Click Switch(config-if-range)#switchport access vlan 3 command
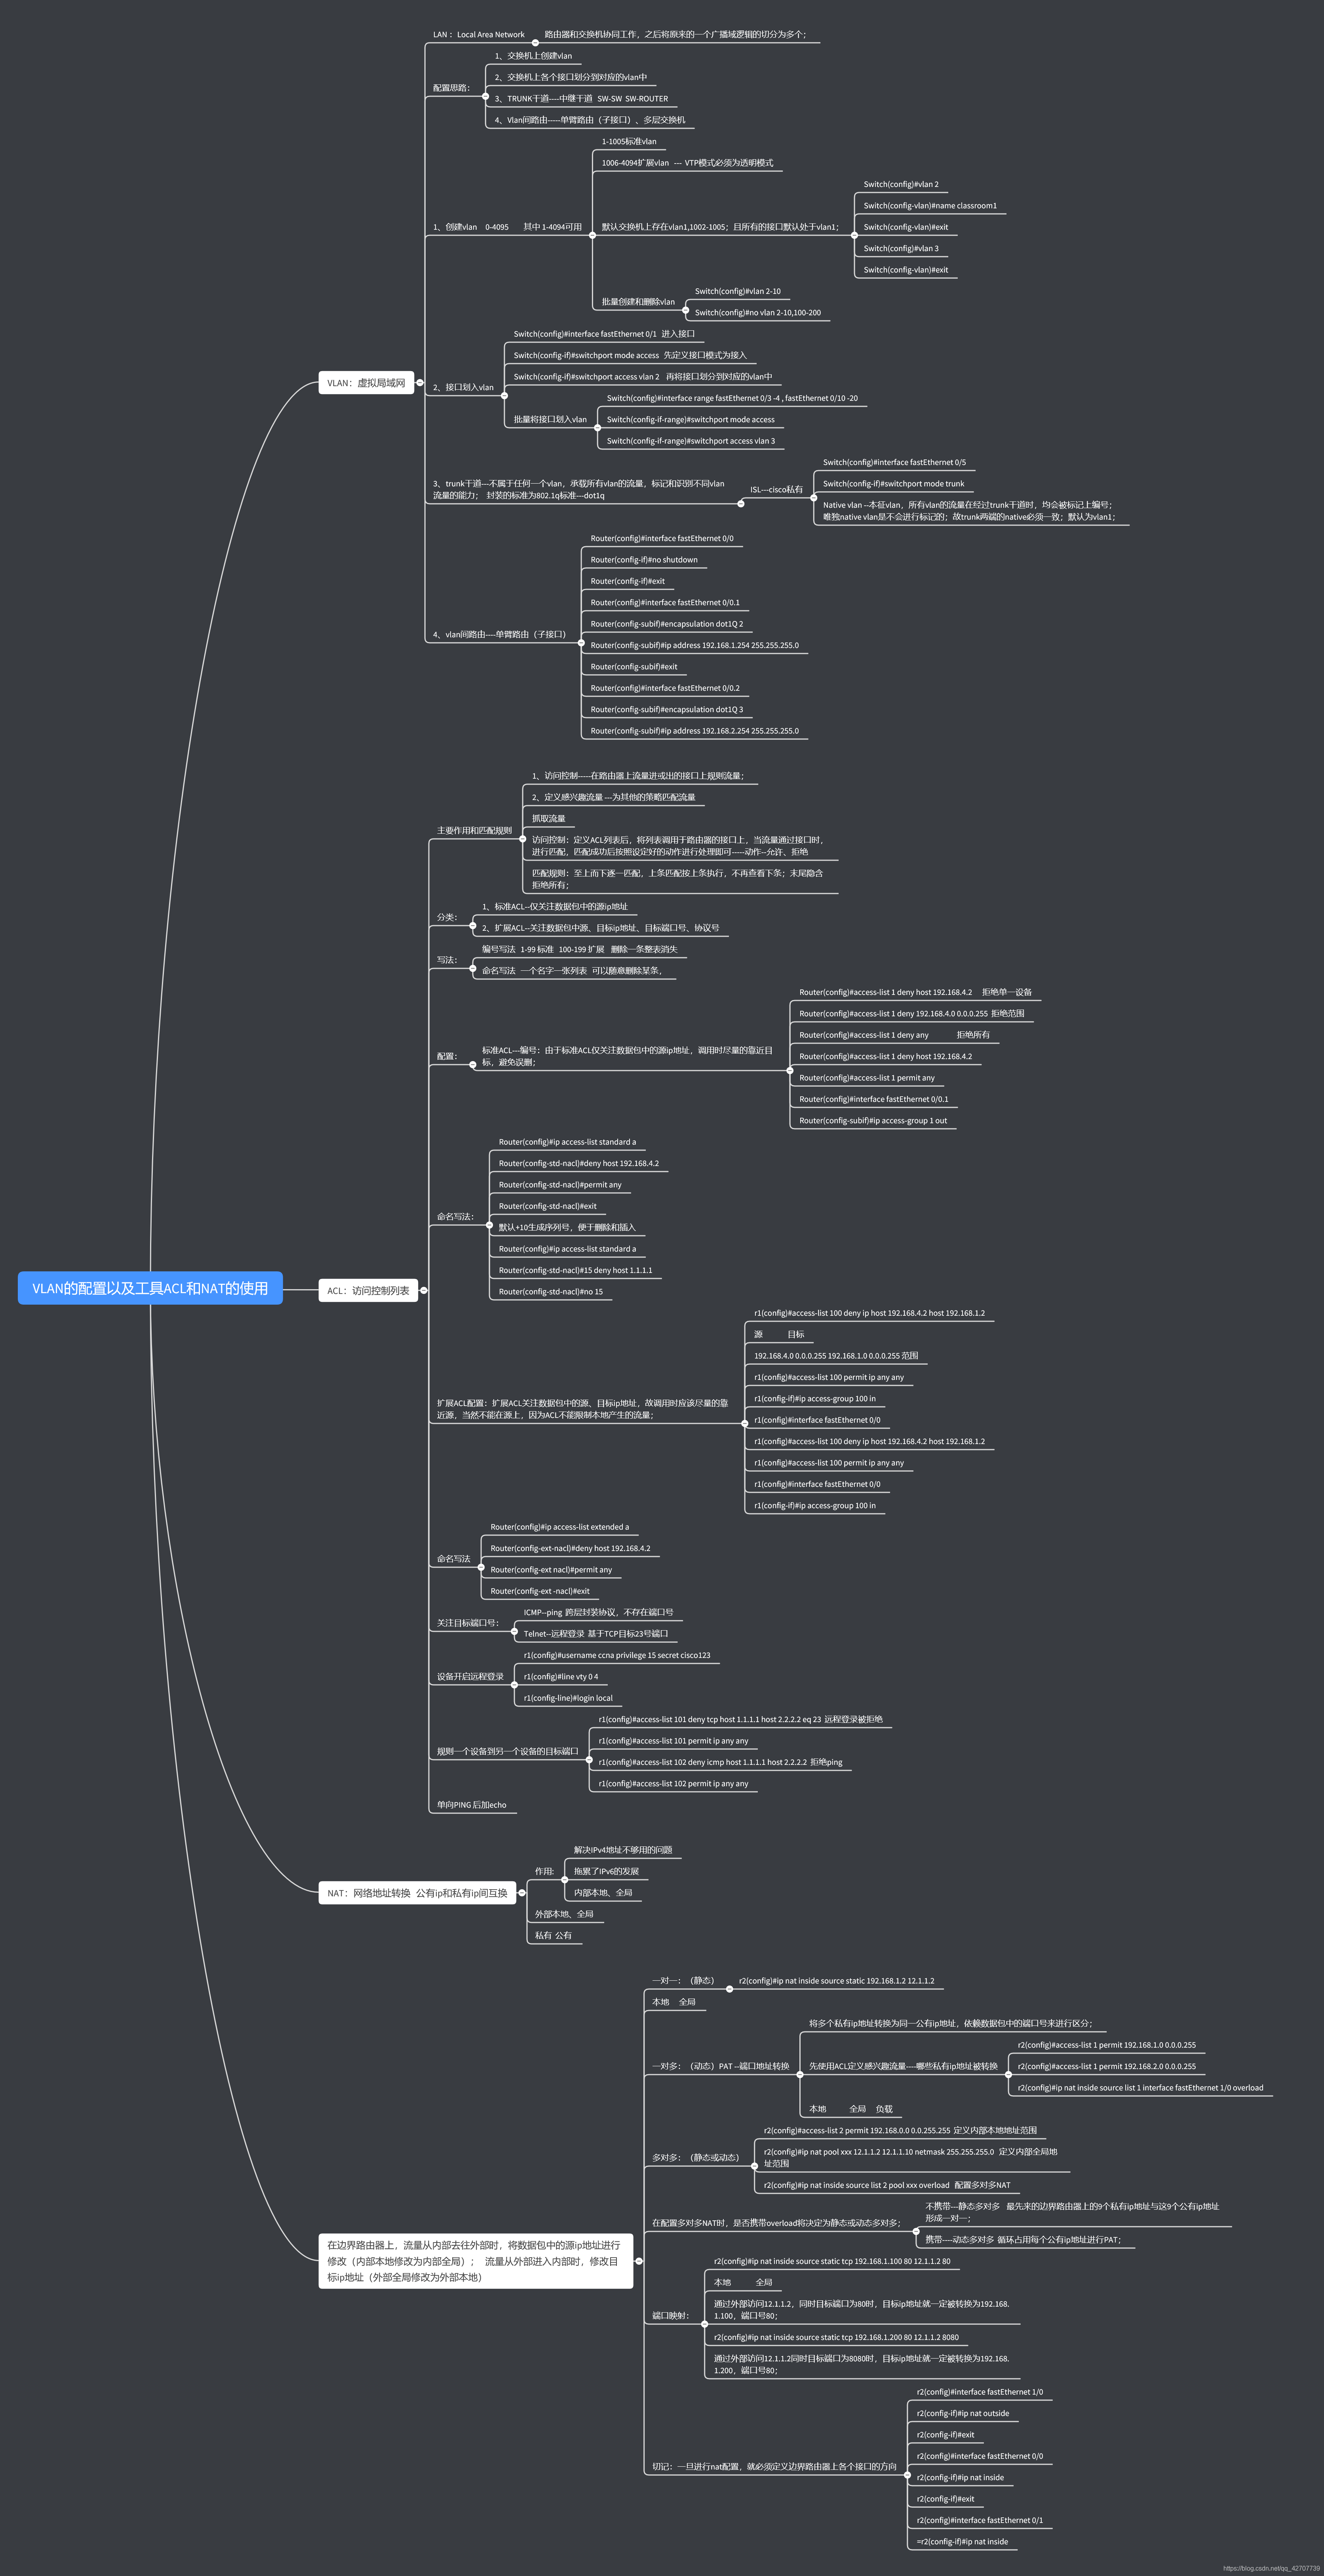Screen dimensions: 1324x2576 [x=691, y=441]
